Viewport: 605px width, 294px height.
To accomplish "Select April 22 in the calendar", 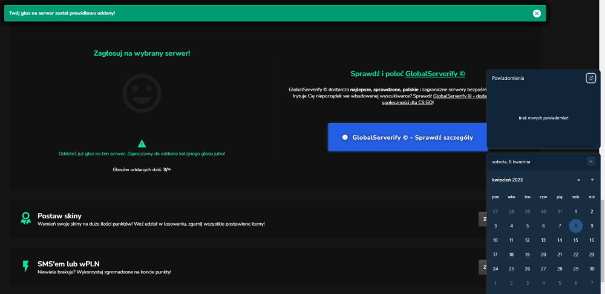I will coord(576,254).
